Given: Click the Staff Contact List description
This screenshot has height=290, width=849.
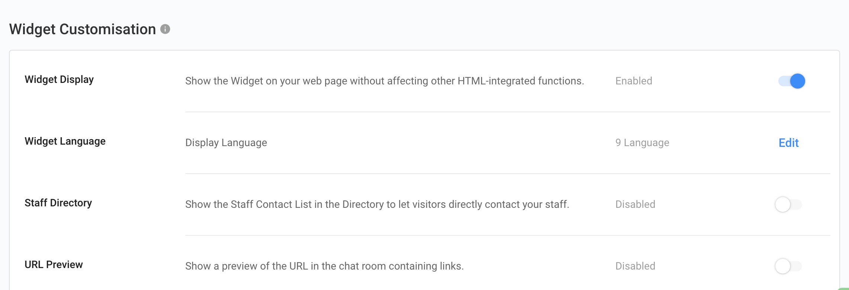Looking at the screenshot, I should pos(377,204).
